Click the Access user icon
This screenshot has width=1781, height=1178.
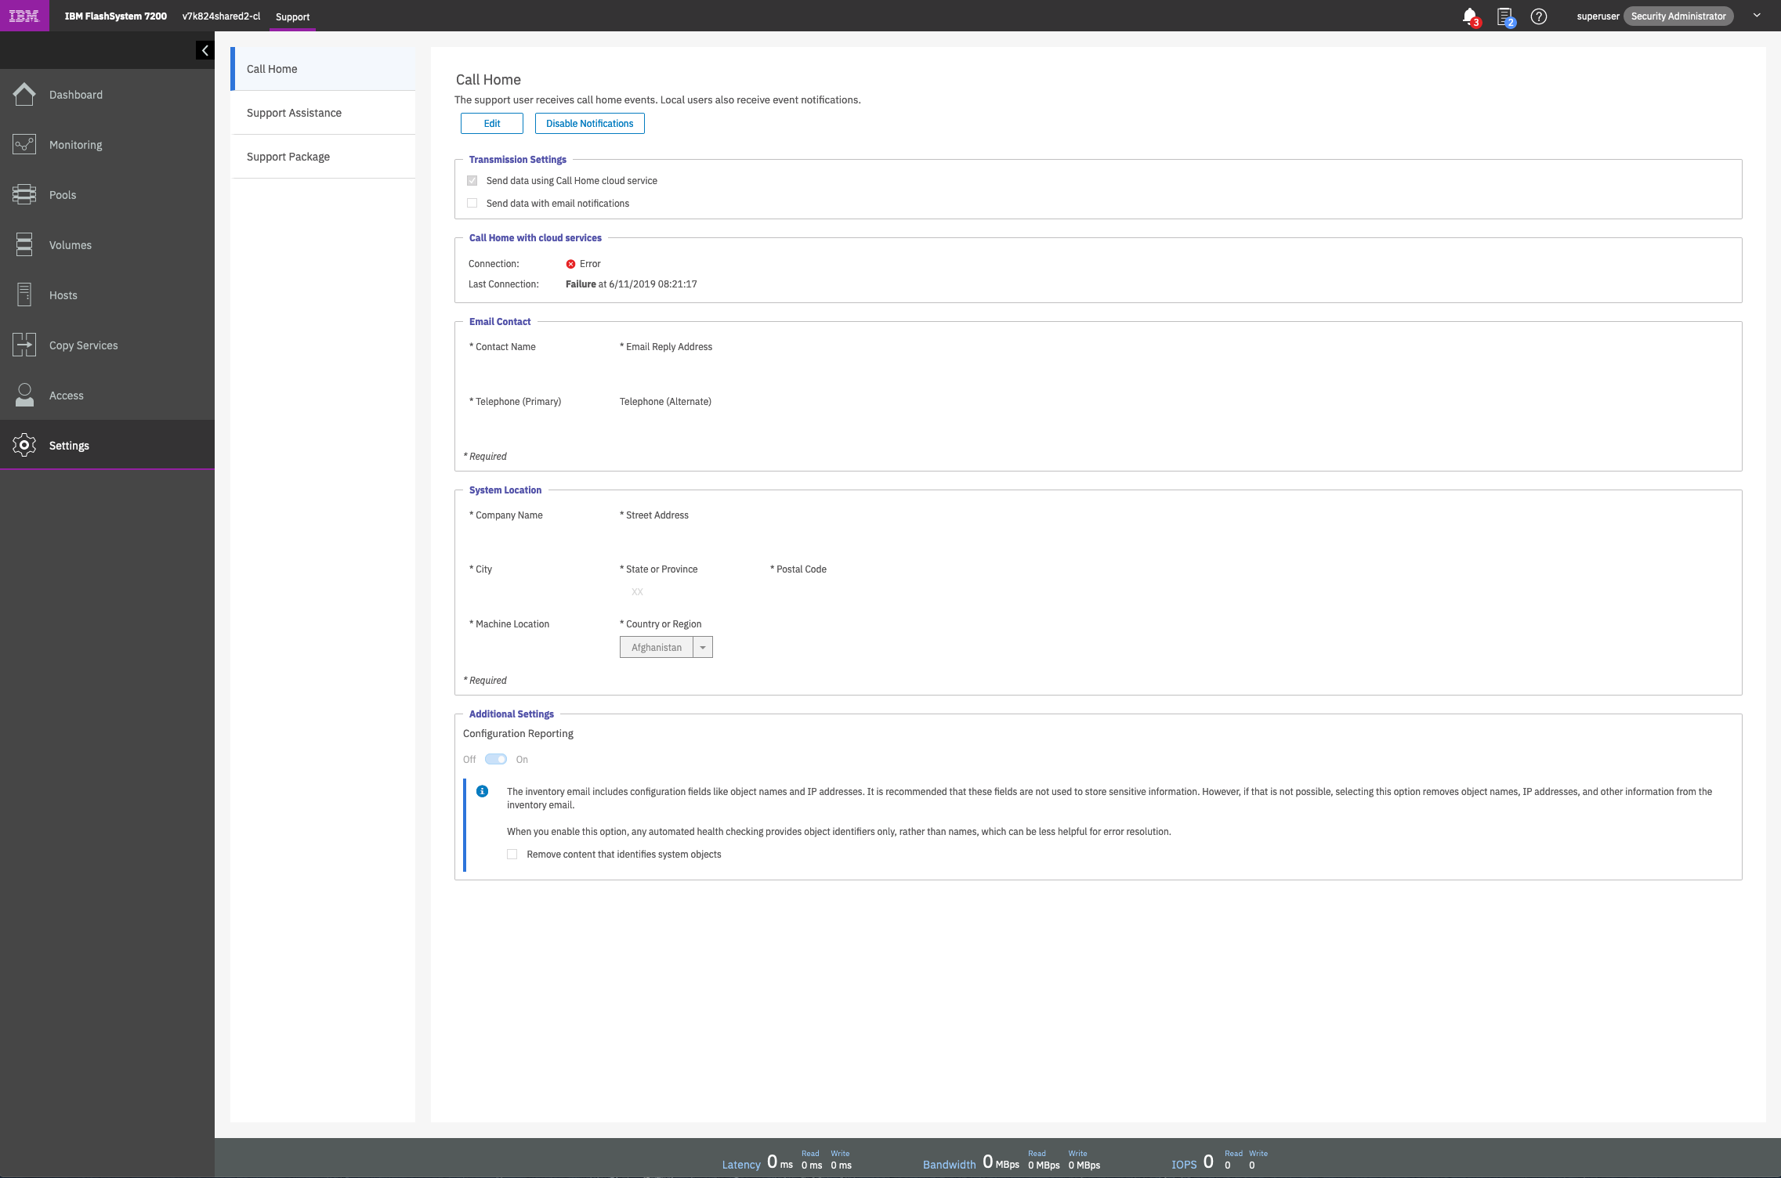click(x=24, y=395)
